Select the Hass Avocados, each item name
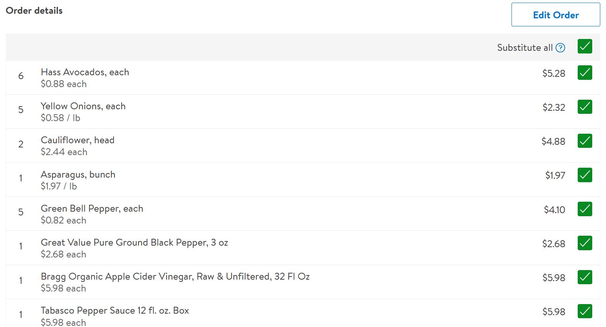This screenshot has width=606, height=327. point(85,72)
